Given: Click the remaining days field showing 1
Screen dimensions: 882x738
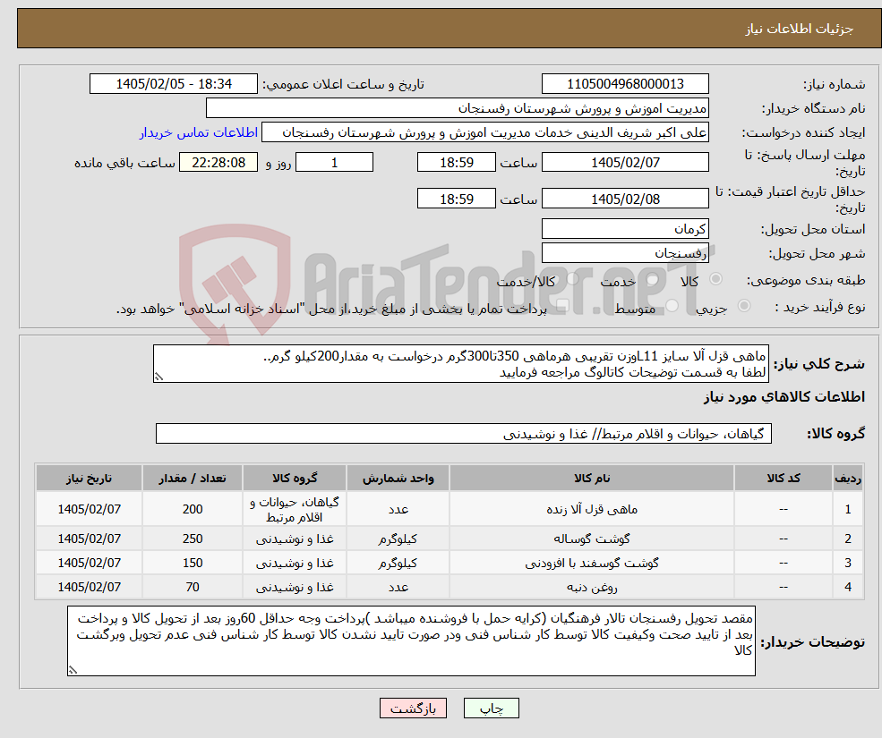Looking at the screenshot, I should [334, 163].
